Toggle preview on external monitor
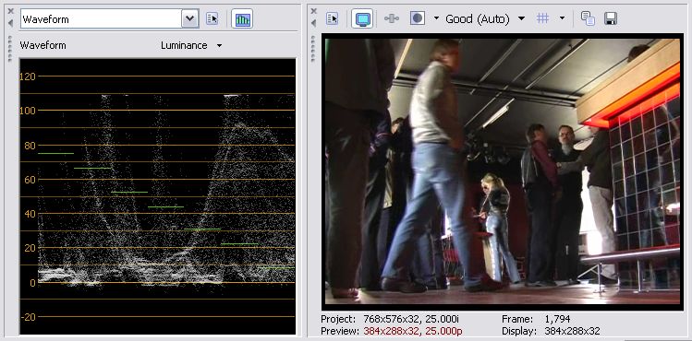Viewport: 692px width, 341px height. [x=362, y=19]
